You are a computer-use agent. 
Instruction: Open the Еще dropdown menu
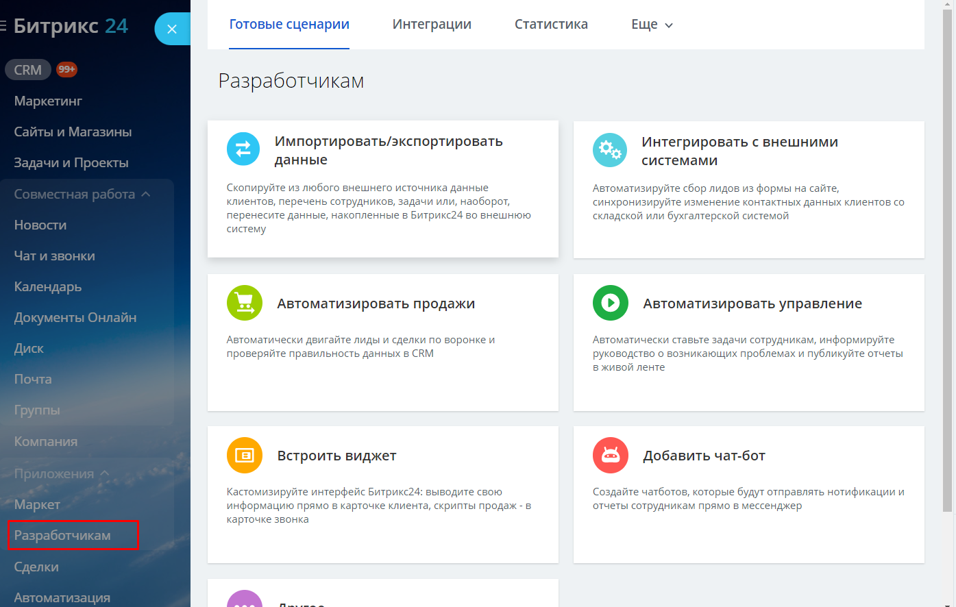[x=652, y=25]
